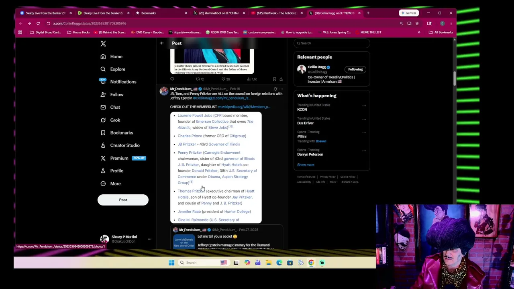The width and height of the screenshot is (514, 289).
Task: Click the Chrome back navigation arrow
Action: [20, 23]
